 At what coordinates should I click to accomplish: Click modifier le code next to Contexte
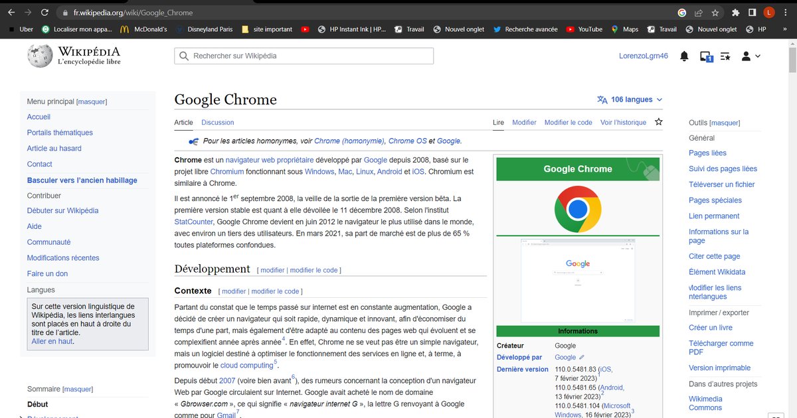point(275,291)
